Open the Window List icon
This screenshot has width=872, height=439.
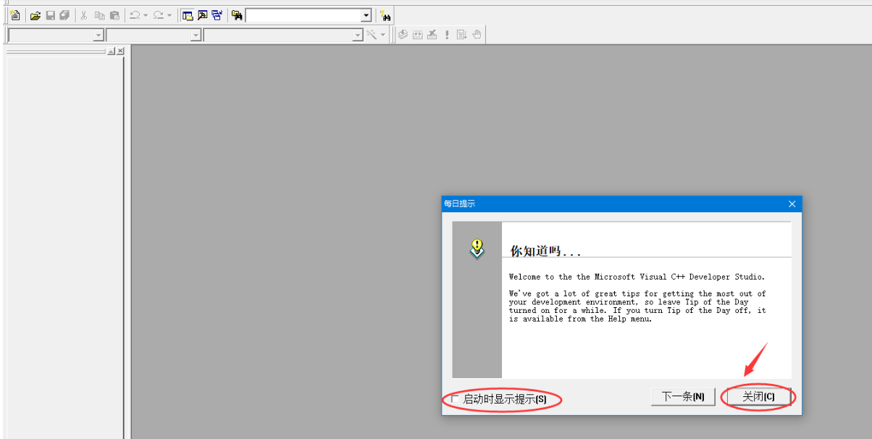217,15
